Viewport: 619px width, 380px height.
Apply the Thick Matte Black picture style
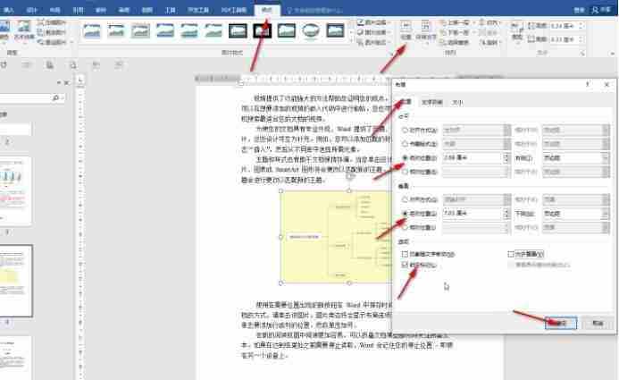263,30
